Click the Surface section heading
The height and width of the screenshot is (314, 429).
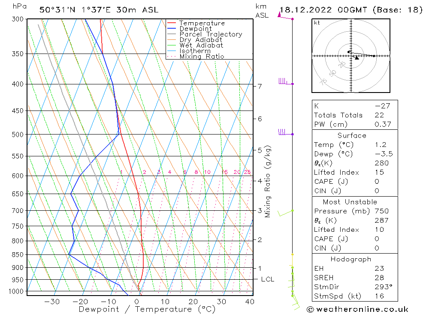[352, 135]
